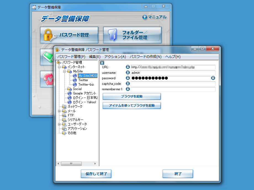Open the マニュアル link in main window
Viewport: 254px width, 190px height.
click(x=155, y=17)
